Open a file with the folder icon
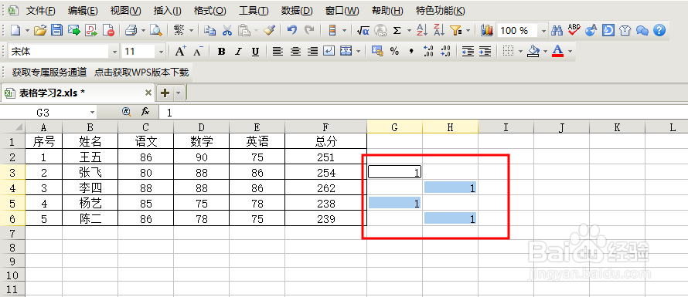 (40, 30)
